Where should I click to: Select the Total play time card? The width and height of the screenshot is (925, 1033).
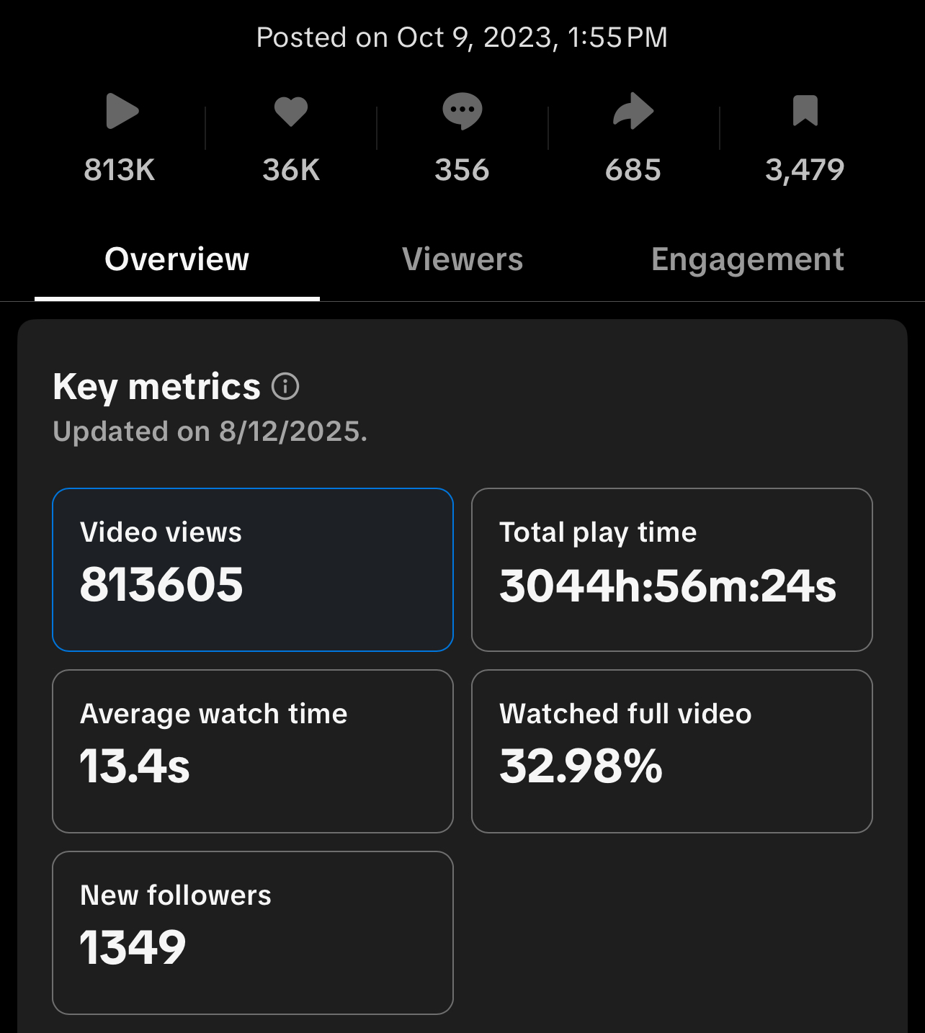pyautogui.click(x=671, y=570)
